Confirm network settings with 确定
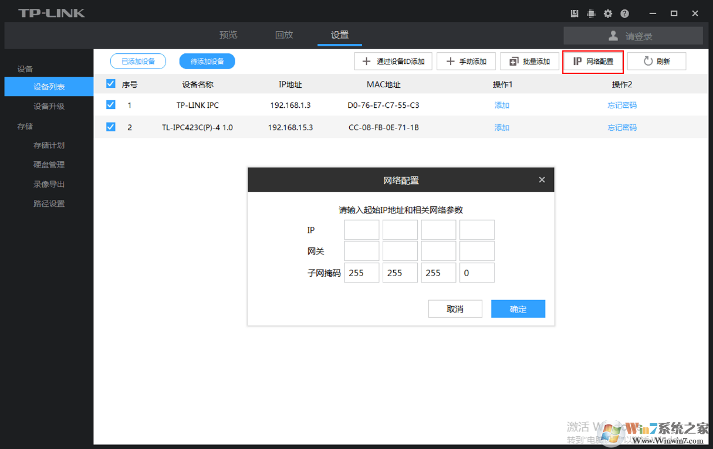The height and width of the screenshot is (449, 713). click(518, 308)
